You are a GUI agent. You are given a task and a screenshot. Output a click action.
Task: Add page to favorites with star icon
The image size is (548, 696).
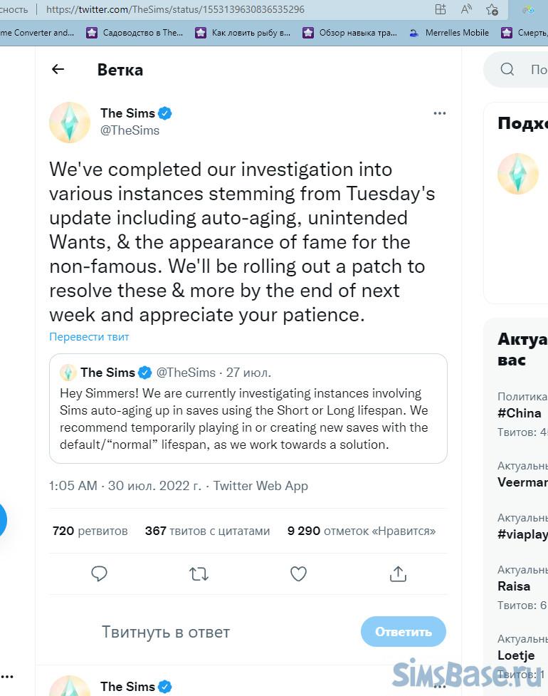pyautogui.click(x=492, y=9)
